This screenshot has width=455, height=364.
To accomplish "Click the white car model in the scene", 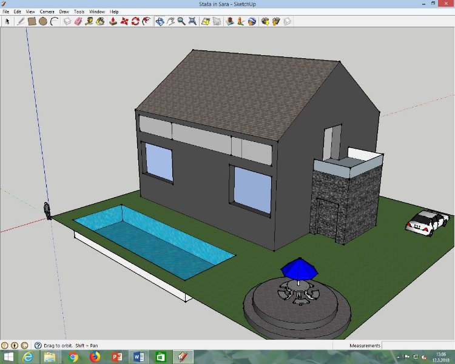I will pyautogui.click(x=428, y=222).
